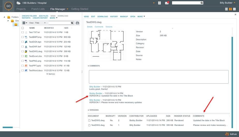Click the magnifier in file search box
The width and height of the screenshot is (239, 137).
[71, 23]
